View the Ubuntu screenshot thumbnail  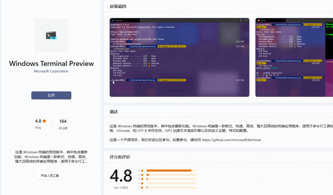(294, 57)
